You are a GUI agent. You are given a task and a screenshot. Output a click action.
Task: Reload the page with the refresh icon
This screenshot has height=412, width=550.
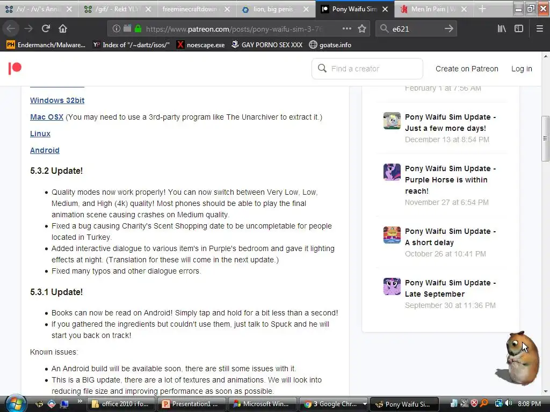click(46, 29)
